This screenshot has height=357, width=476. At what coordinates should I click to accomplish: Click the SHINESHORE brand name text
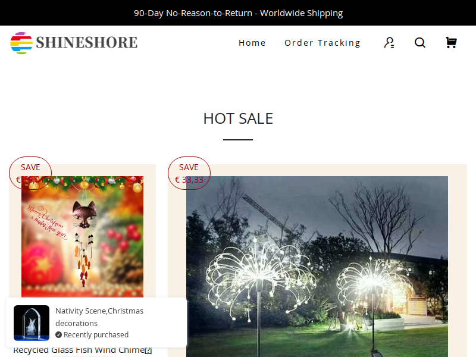click(x=87, y=42)
